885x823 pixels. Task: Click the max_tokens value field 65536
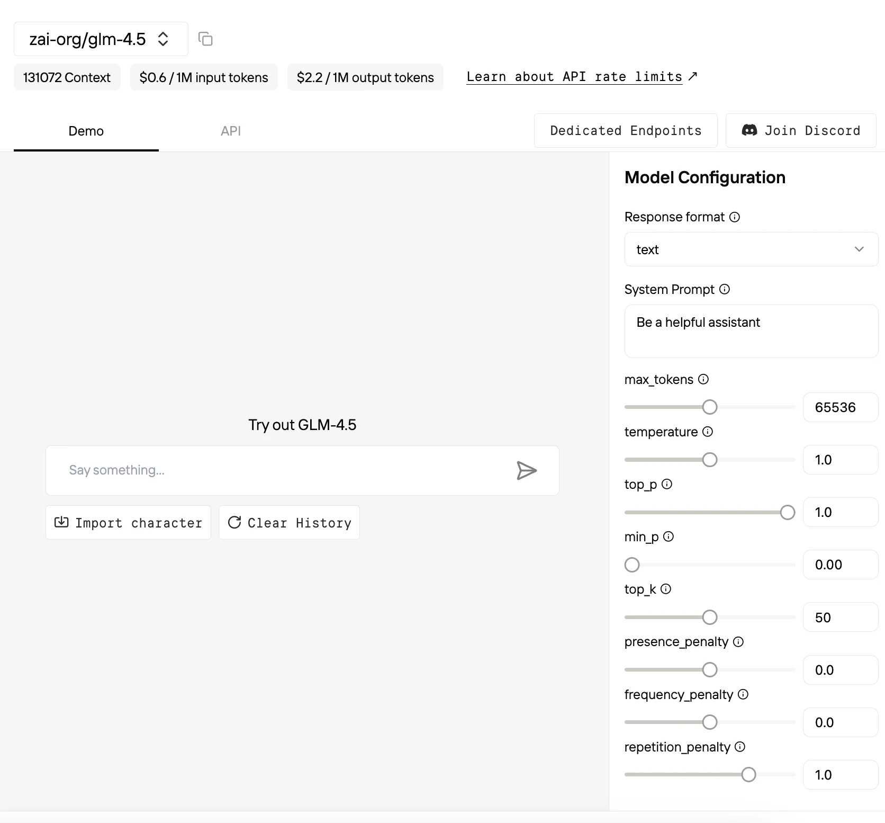(x=841, y=407)
